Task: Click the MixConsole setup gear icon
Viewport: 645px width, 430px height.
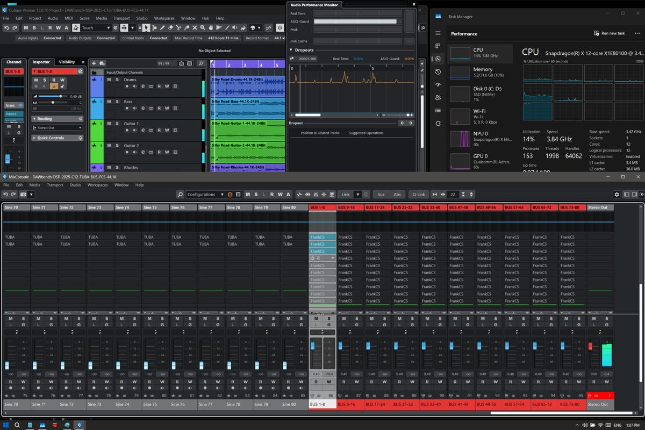Action: click(617, 195)
